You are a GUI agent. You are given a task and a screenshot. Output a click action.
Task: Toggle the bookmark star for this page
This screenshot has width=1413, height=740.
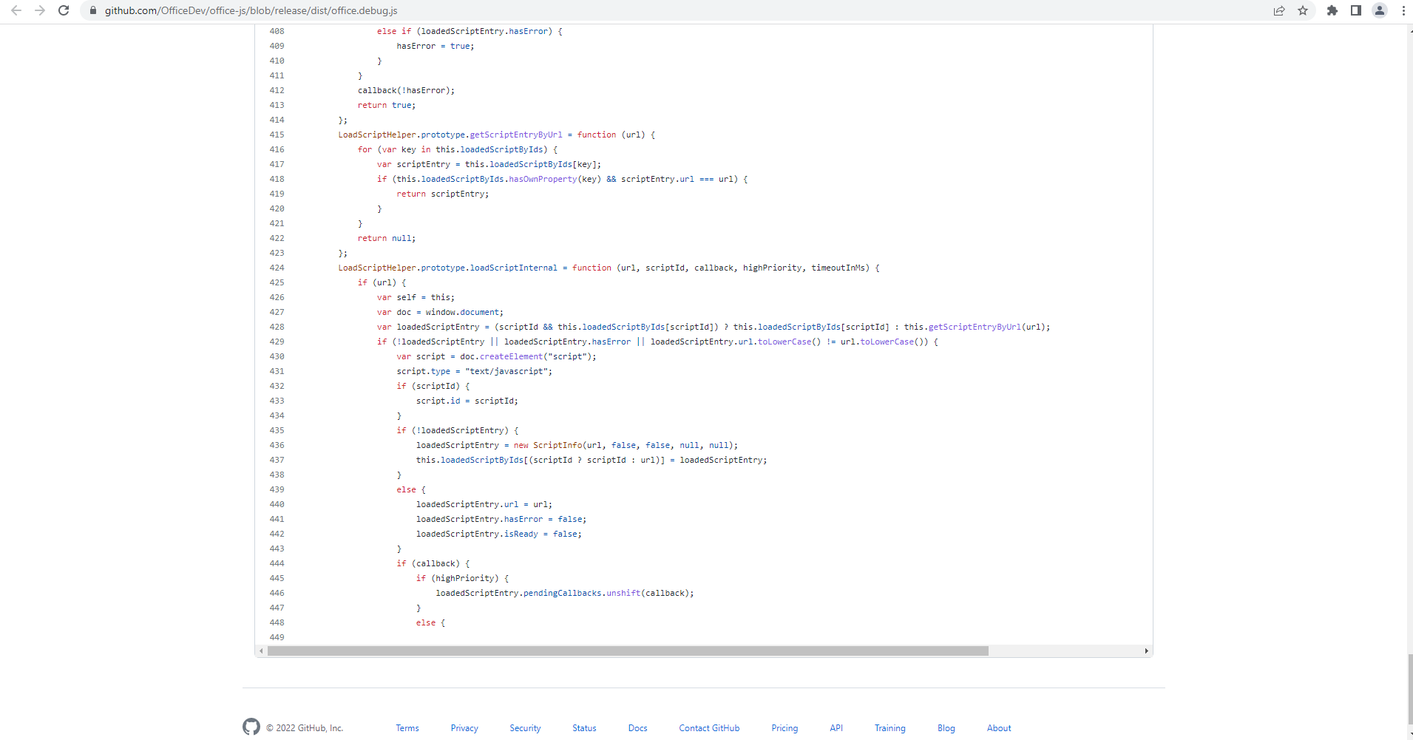point(1304,10)
